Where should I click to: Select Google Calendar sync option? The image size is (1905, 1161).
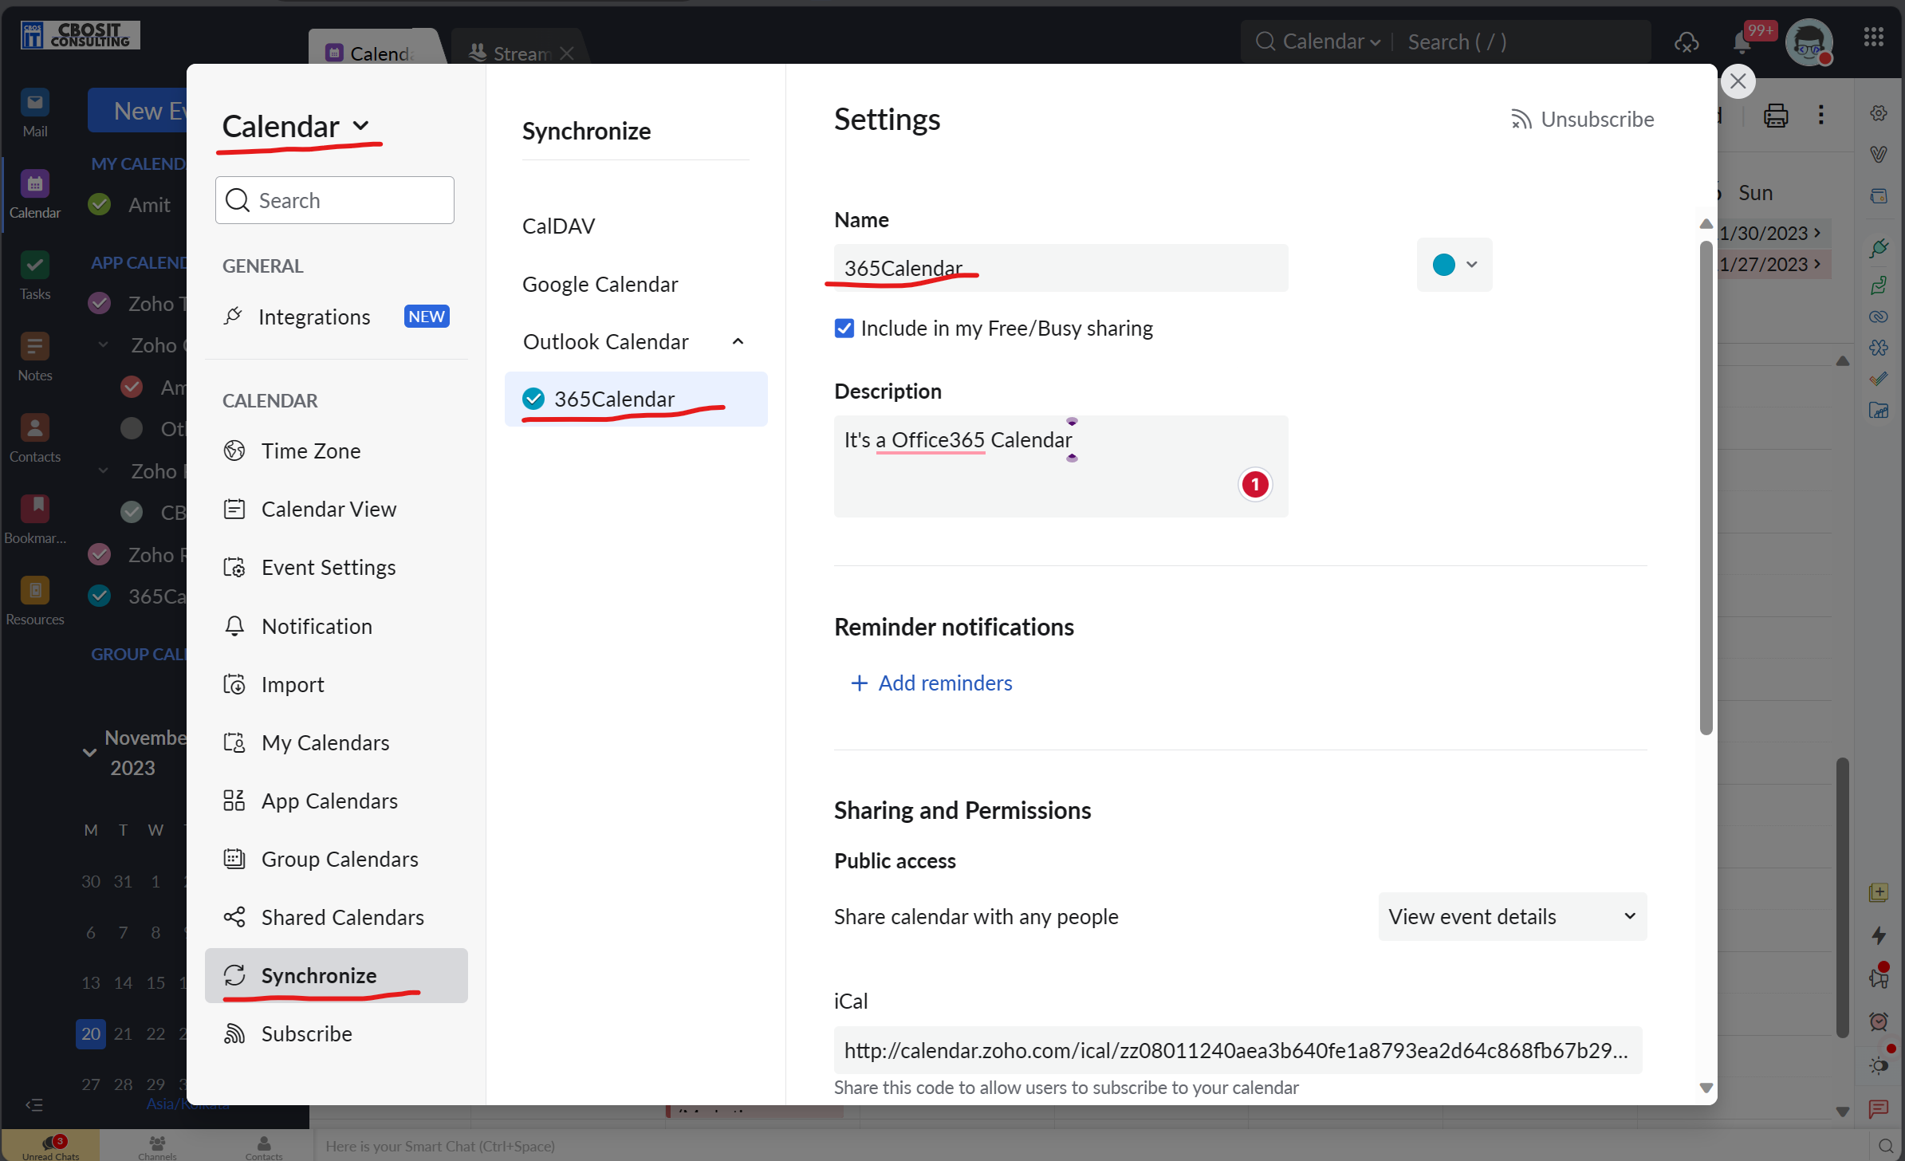600,284
